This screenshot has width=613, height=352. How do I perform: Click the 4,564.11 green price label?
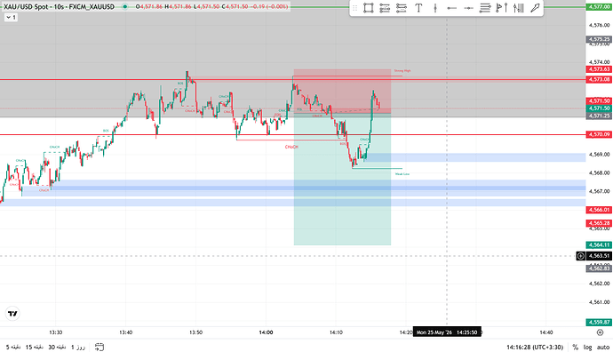(x=599, y=244)
